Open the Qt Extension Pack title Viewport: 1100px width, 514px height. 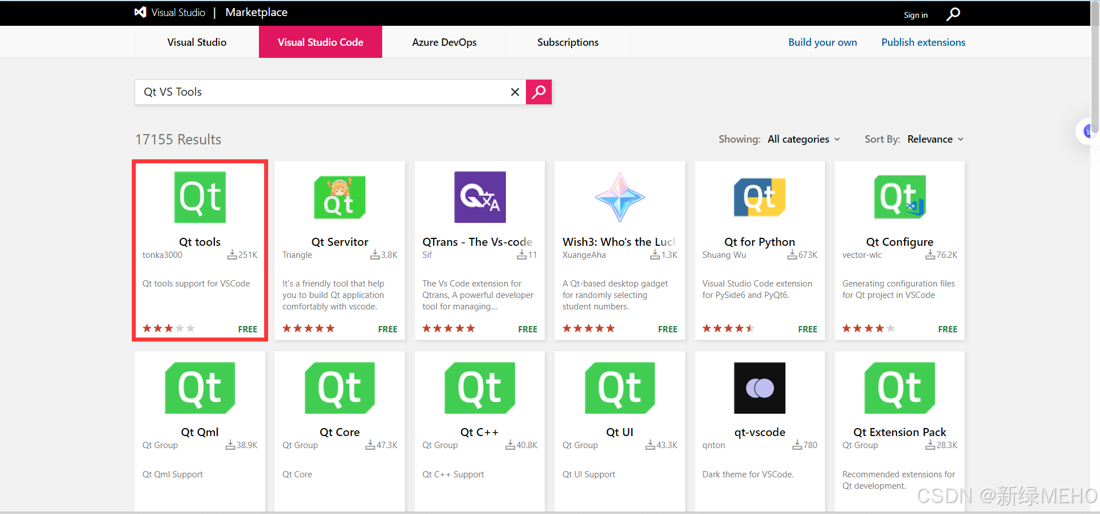tap(900, 432)
